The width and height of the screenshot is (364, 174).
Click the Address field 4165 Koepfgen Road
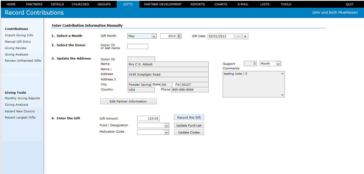tap(168, 74)
